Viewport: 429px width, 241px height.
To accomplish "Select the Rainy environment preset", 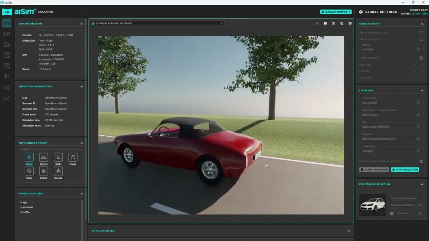I will pyautogui.click(x=29, y=171).
